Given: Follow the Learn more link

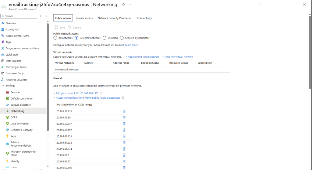Looking at the screenshot, I should [132, 45].
